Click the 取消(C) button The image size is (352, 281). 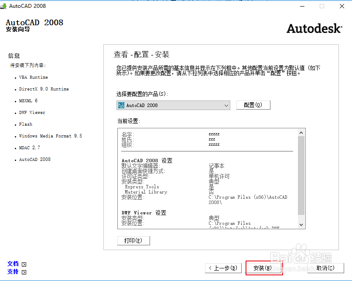coord(325,268)
